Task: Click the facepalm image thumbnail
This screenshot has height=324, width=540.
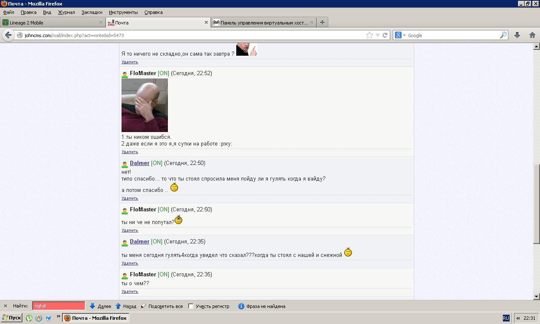Action: pyautogui.click(x=145, y=105)
